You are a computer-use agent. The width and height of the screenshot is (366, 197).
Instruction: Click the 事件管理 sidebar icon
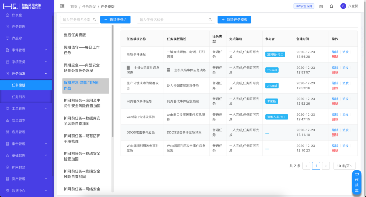(x=7, y=50)
